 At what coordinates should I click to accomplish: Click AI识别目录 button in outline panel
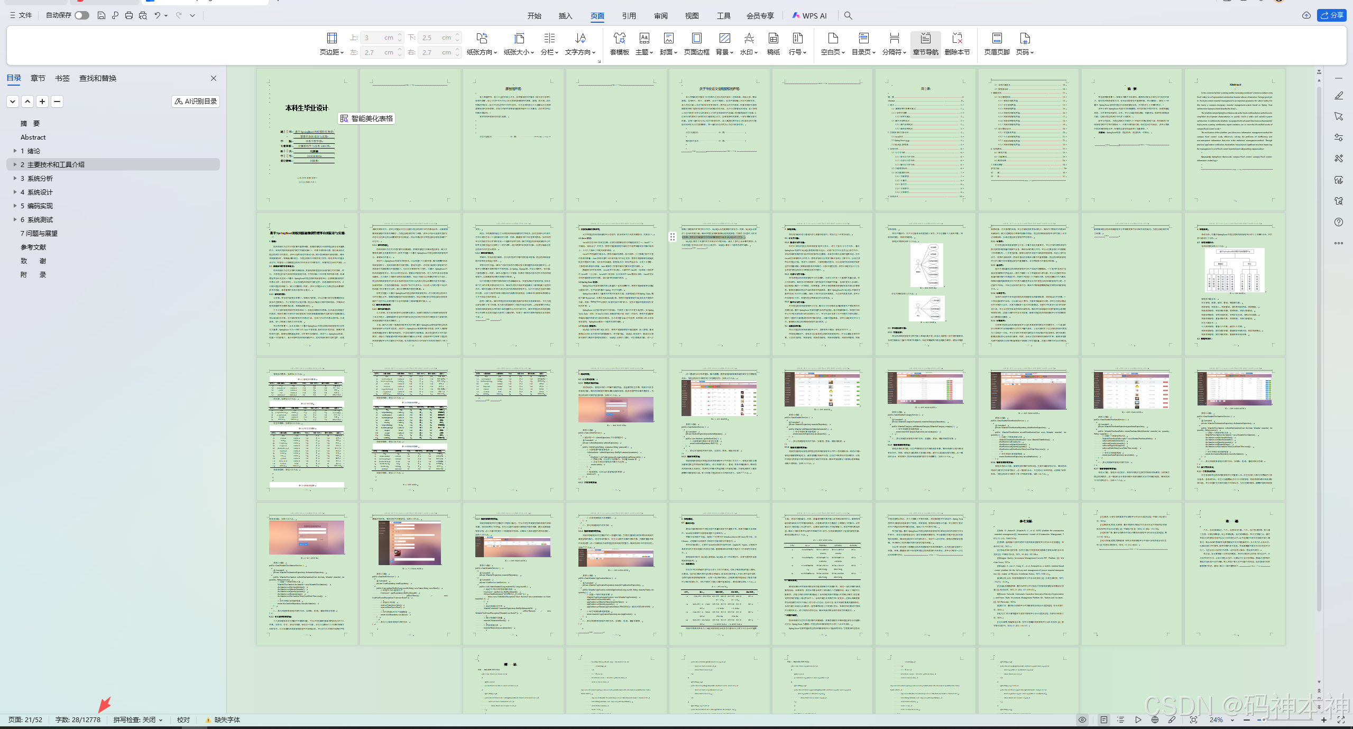click(196, 101)
